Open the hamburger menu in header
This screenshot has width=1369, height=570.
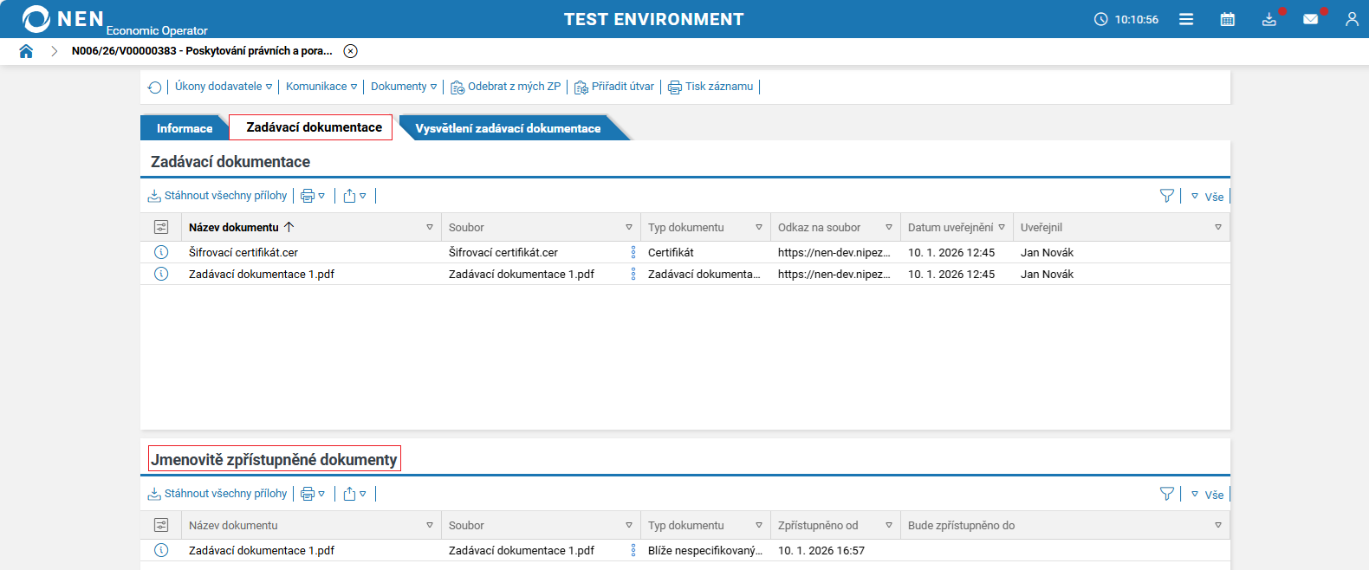1186,19
